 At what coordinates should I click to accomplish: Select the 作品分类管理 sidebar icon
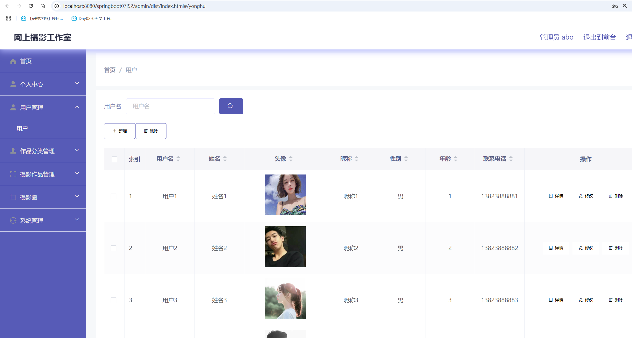point(13,151)
